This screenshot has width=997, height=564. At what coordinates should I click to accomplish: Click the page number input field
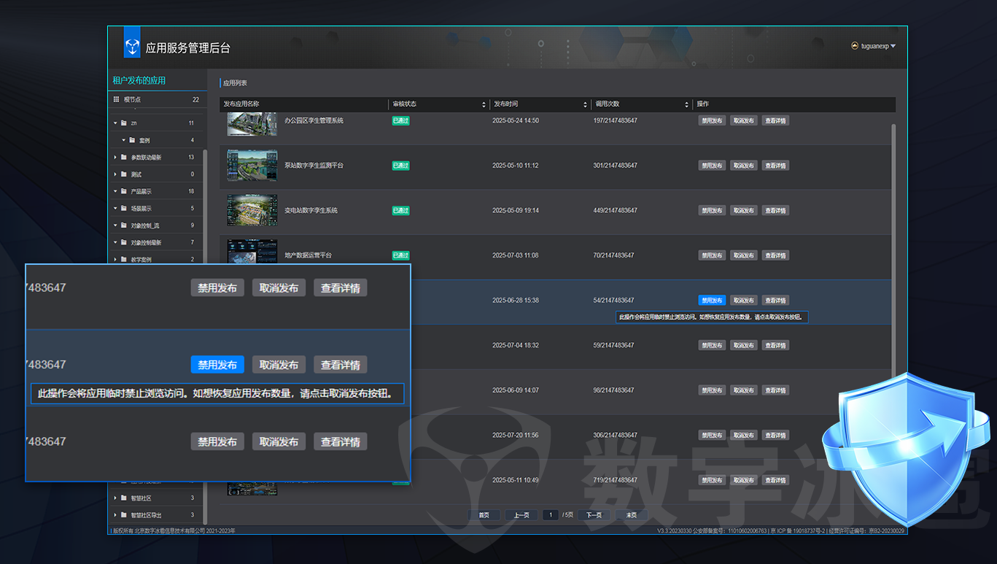click(x=551, y=515)
